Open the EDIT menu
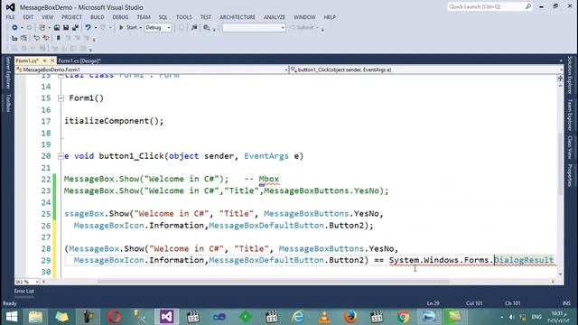 coord(28,17)
